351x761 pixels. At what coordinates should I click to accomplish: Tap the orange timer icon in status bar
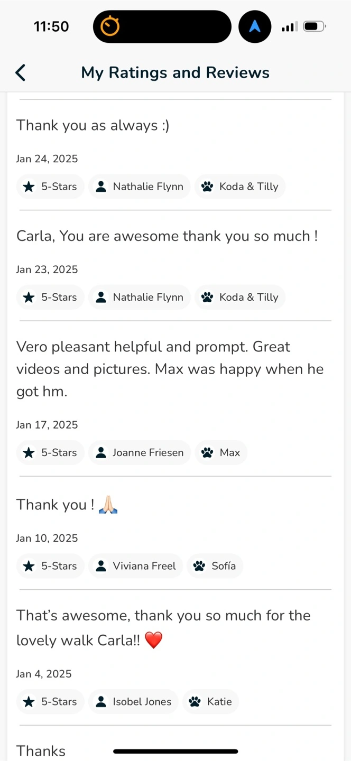pyautogui.click(x=110, y=26)
